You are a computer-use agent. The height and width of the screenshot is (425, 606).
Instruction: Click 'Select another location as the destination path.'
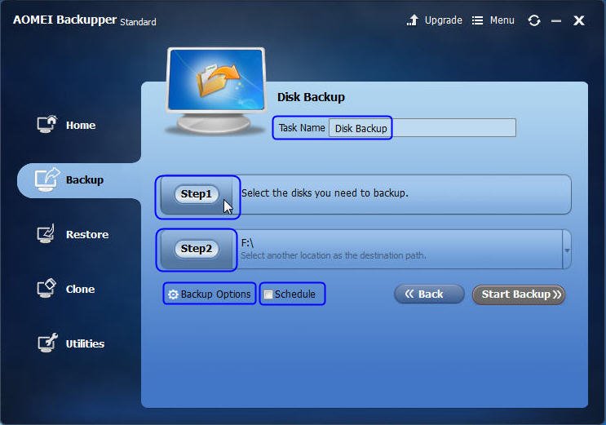coord(333,255)
